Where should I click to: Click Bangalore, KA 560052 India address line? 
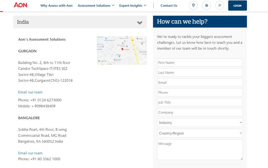(x=41, y=141)
